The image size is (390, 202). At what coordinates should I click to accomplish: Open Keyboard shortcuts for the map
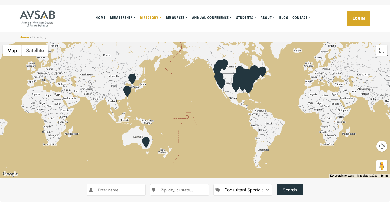tap(342, 176)
